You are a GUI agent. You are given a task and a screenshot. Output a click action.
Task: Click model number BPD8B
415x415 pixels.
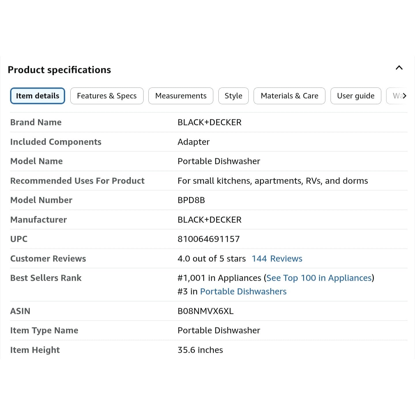[x=191, y=200]
